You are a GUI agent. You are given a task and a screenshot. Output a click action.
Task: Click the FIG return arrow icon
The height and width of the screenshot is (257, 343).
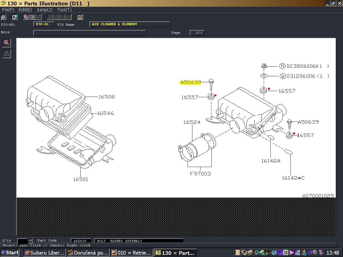(x=32, y=17)
